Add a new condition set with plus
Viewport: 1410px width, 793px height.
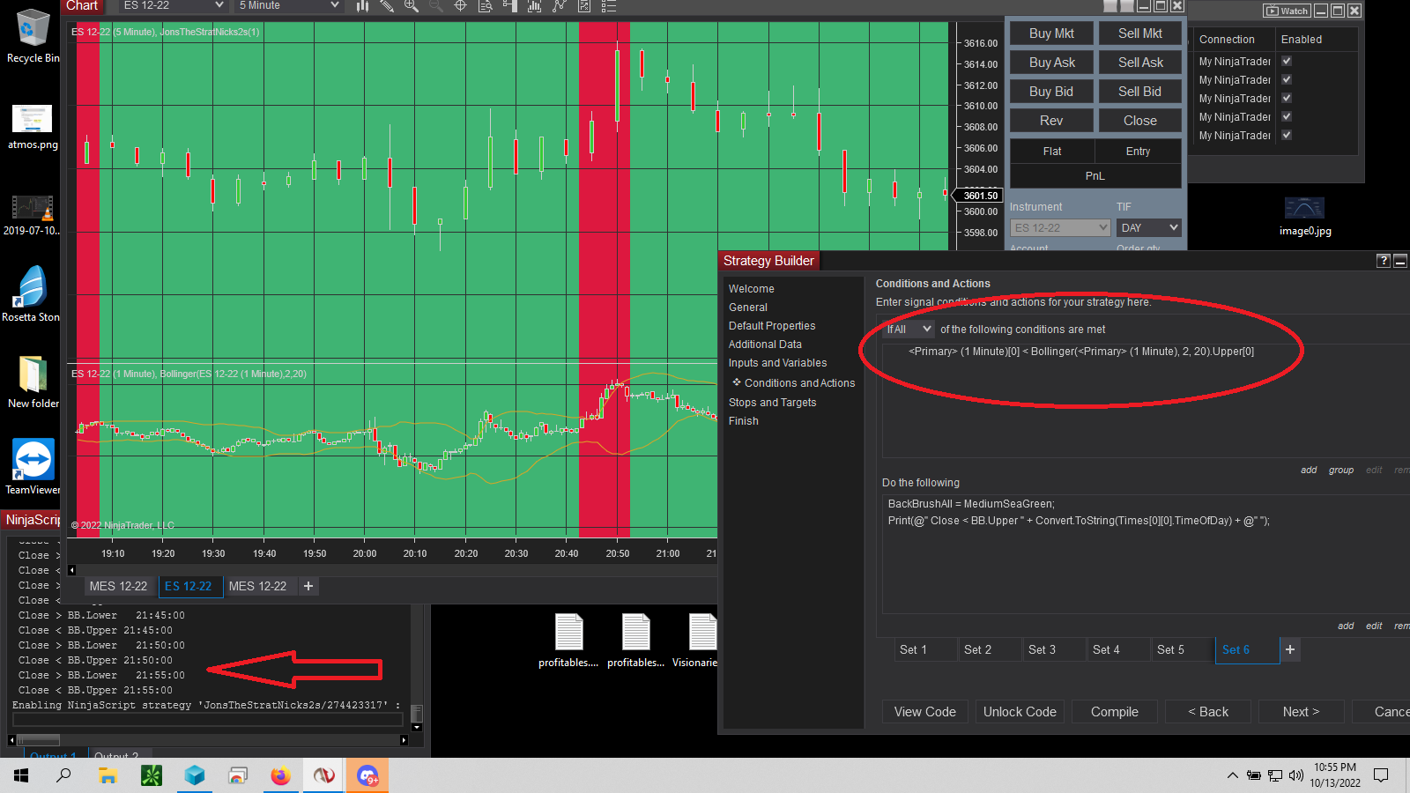click(1290, 649)
